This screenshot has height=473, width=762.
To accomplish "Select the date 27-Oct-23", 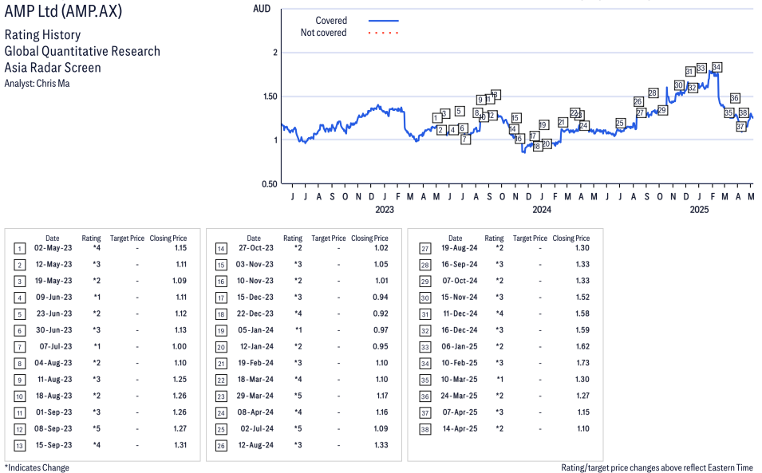I will click(x=255, y=248).
